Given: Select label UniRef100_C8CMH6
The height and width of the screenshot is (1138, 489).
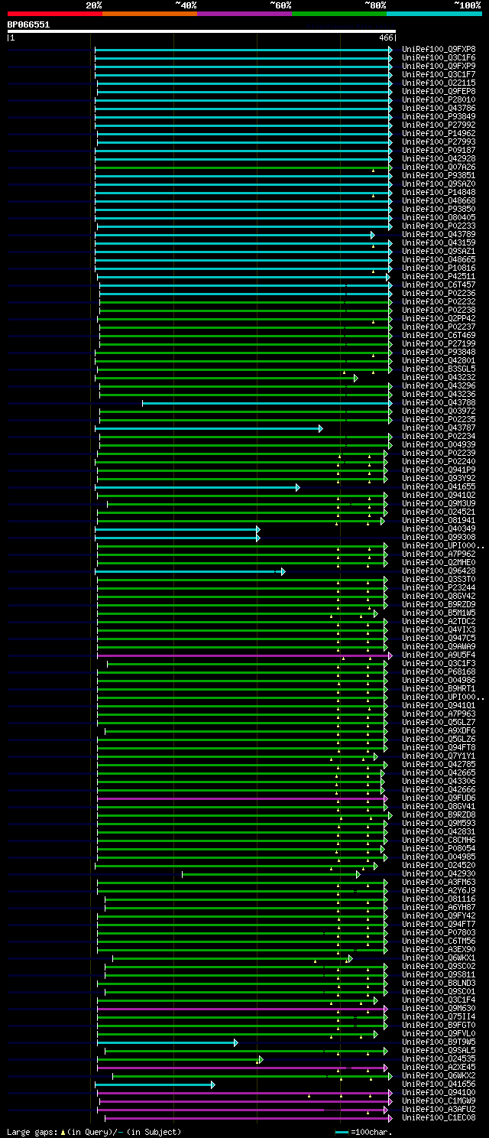Looking at the screenshot, I should [x=439, y=840].
